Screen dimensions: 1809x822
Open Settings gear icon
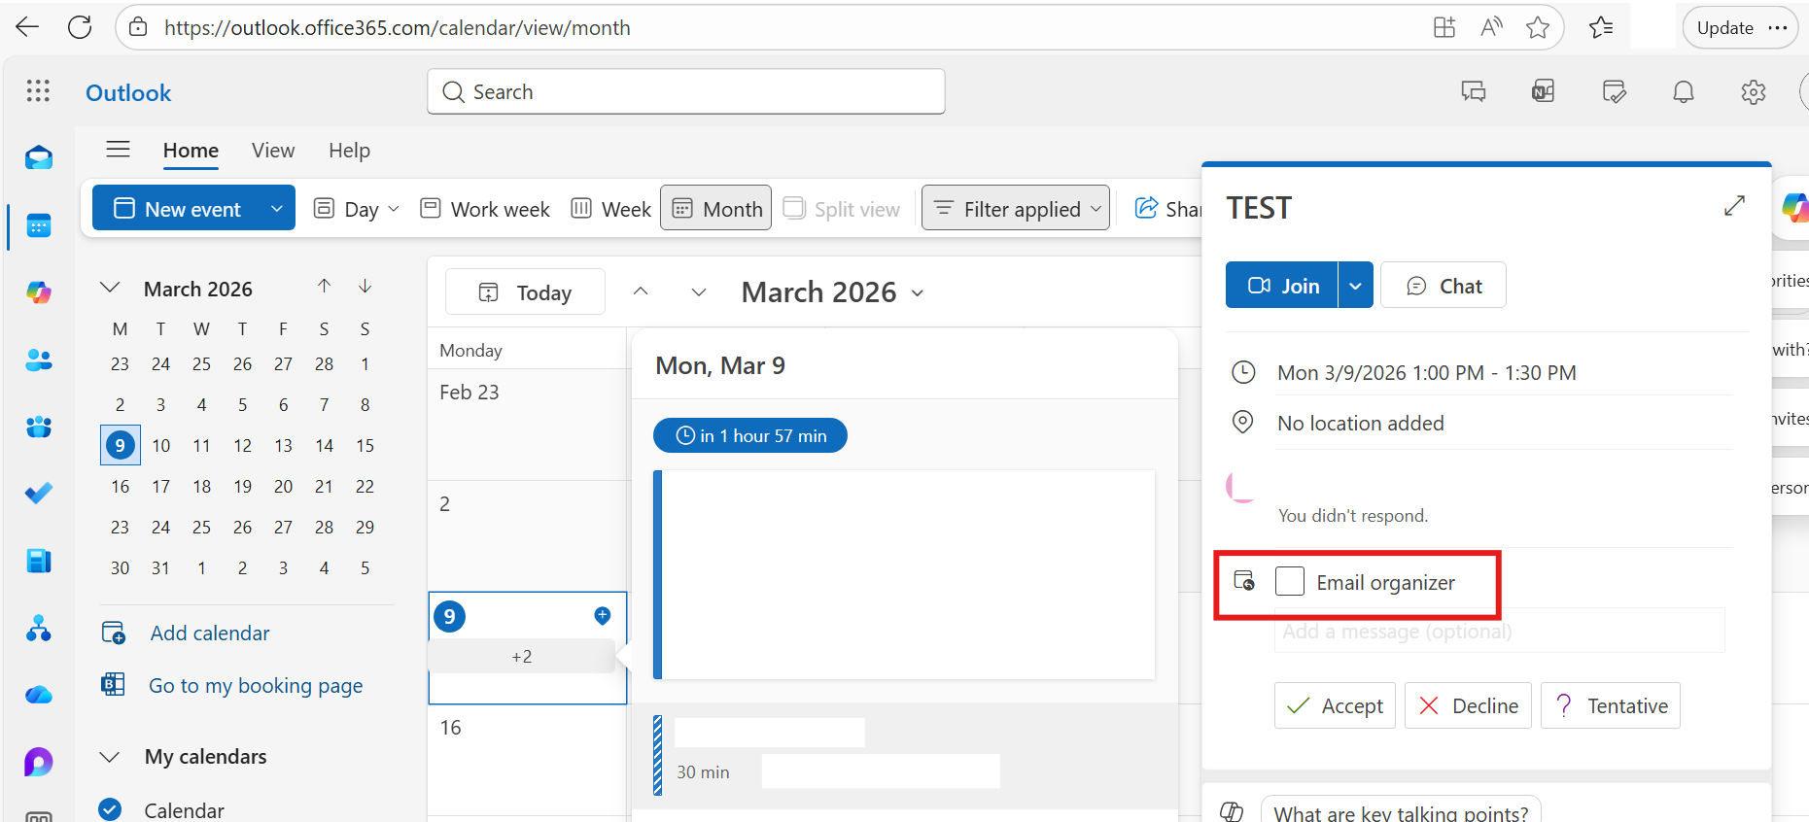click(x=1754, y=92)
